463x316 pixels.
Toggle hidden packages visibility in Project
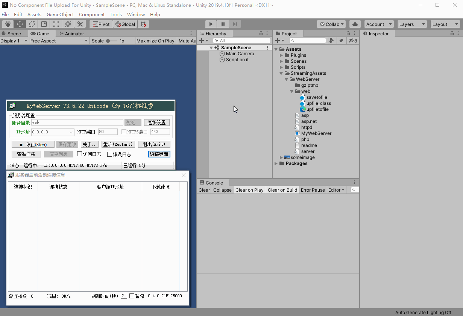coord(353,41)
